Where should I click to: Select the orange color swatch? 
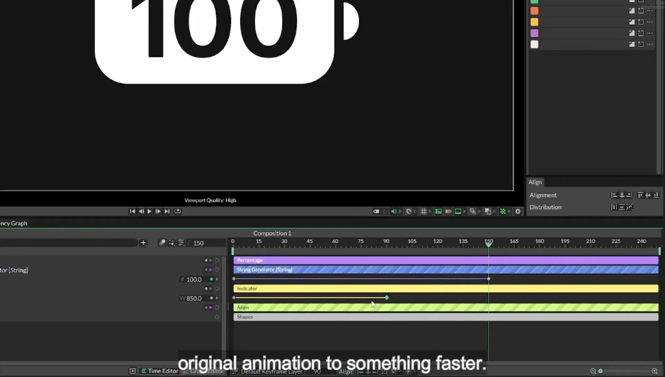point(534,11)
